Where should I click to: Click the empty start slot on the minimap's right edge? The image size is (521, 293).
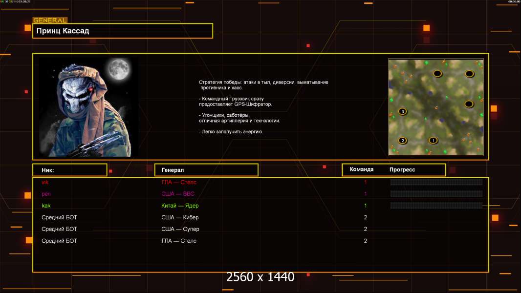click(469, 104)
